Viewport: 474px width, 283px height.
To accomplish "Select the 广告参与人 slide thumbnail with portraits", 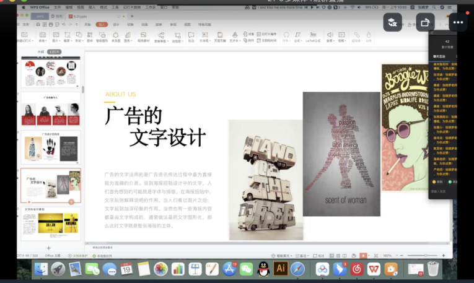I will (x=50, y=110).
